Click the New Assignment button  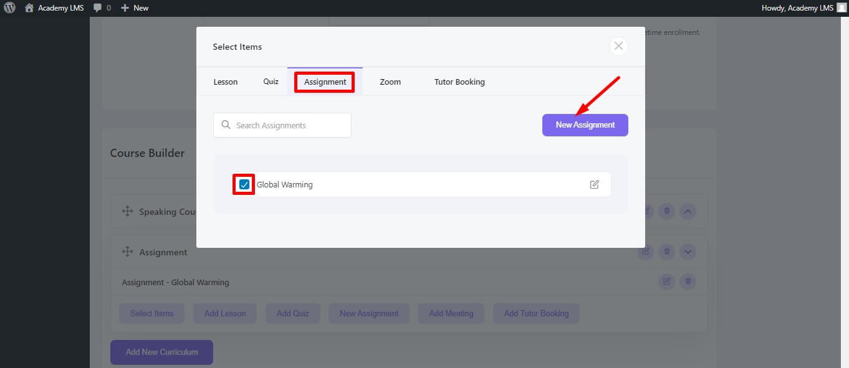[585, 125]
